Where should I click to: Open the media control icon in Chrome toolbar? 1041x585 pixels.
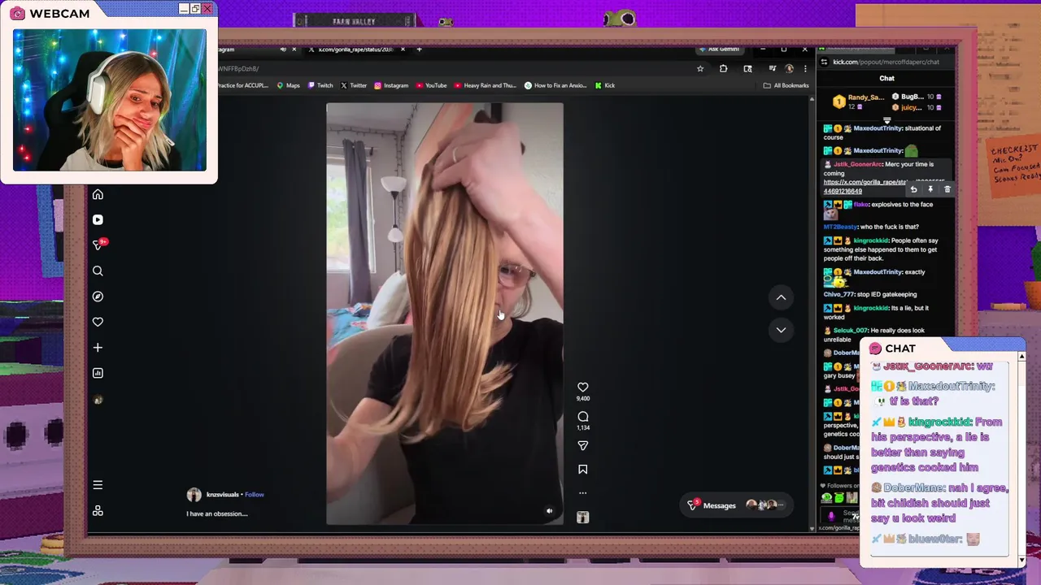(x=772, y=69)
